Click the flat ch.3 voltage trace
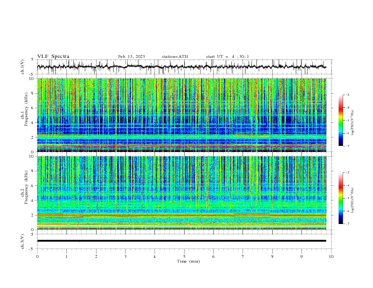The image size is (373, 288). 181,241
